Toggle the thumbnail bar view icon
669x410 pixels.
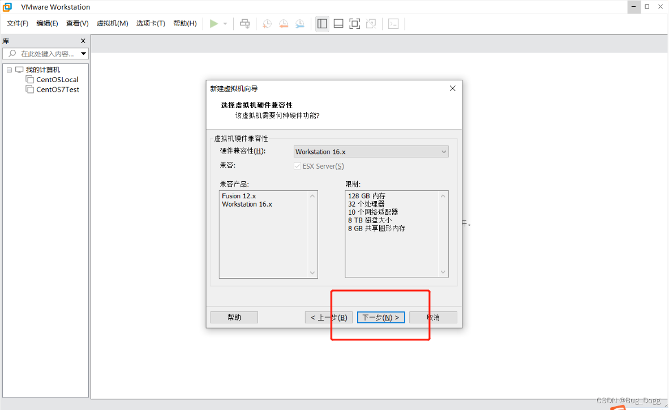pos(338,23)
